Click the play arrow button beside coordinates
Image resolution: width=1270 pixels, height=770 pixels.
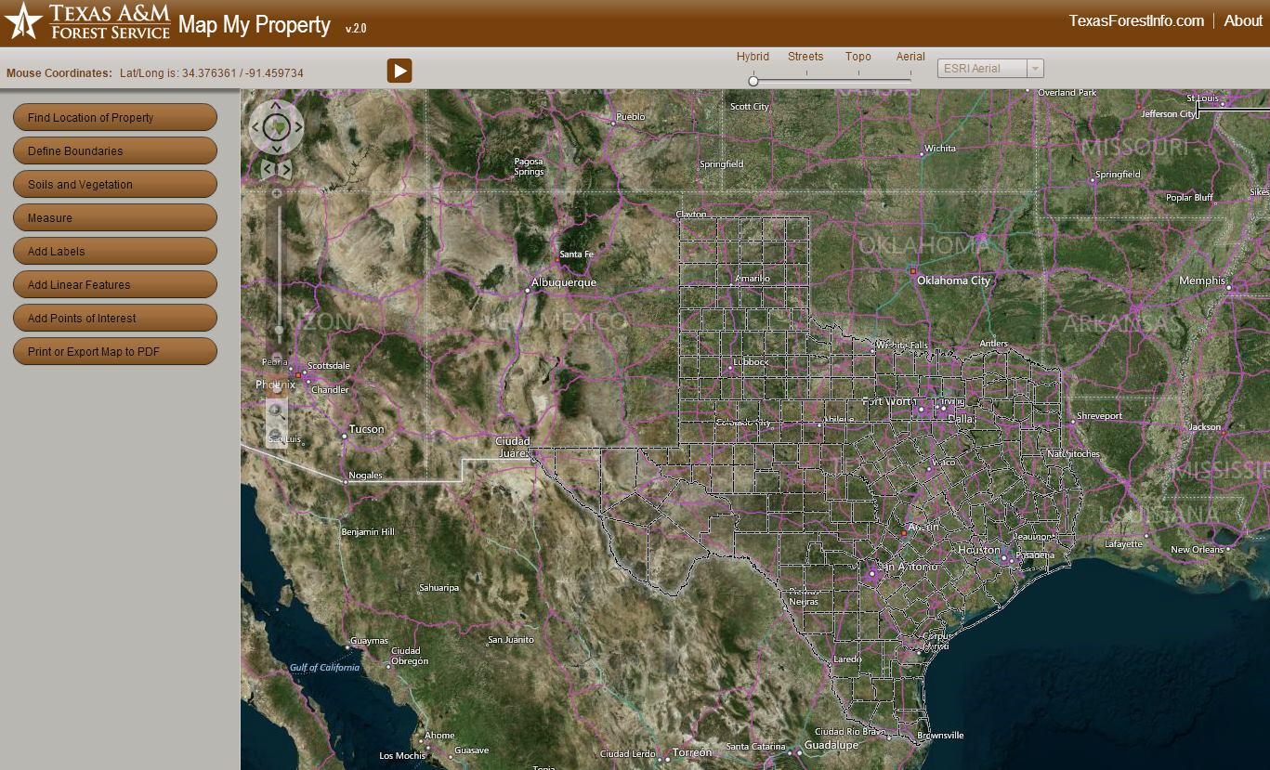tap(399, 71)
